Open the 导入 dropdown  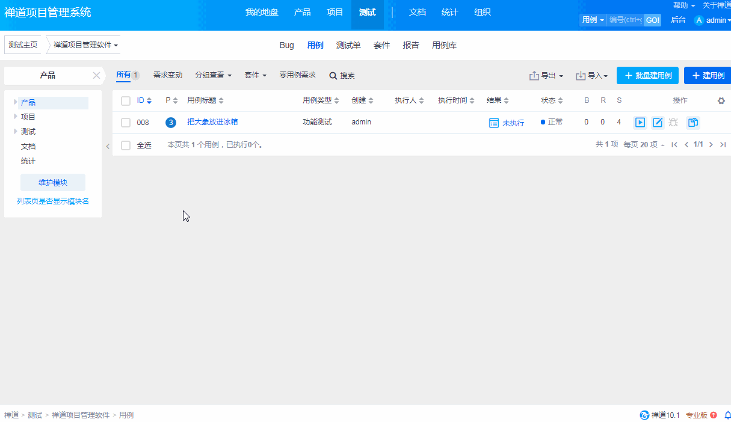coord(592,76)
